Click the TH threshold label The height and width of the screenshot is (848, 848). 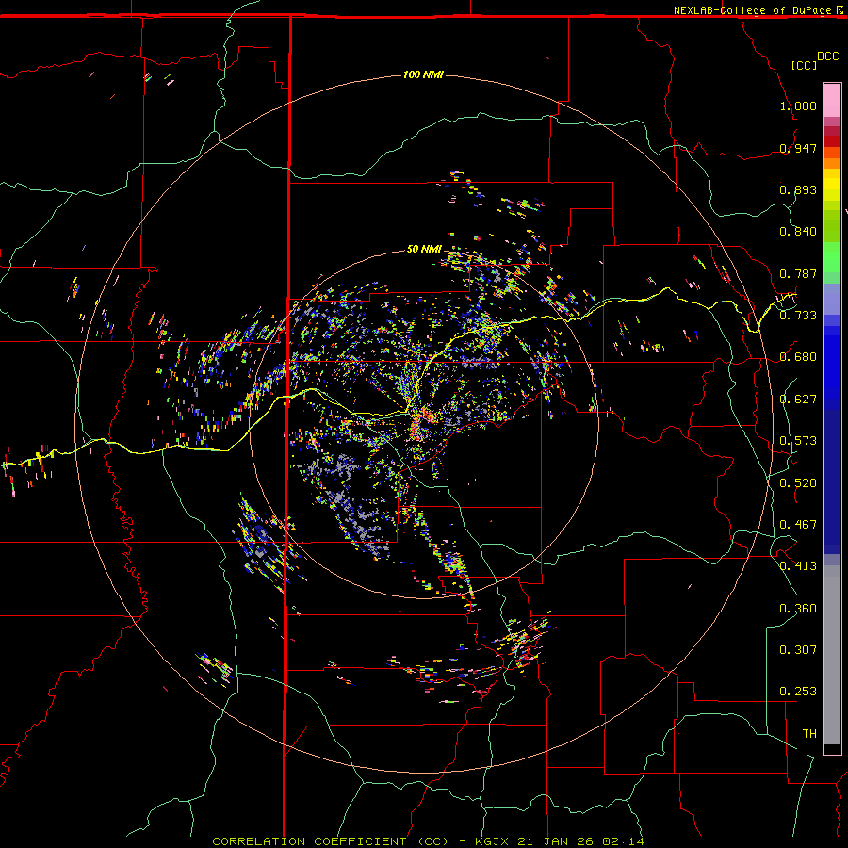click(x=809, y=734)
